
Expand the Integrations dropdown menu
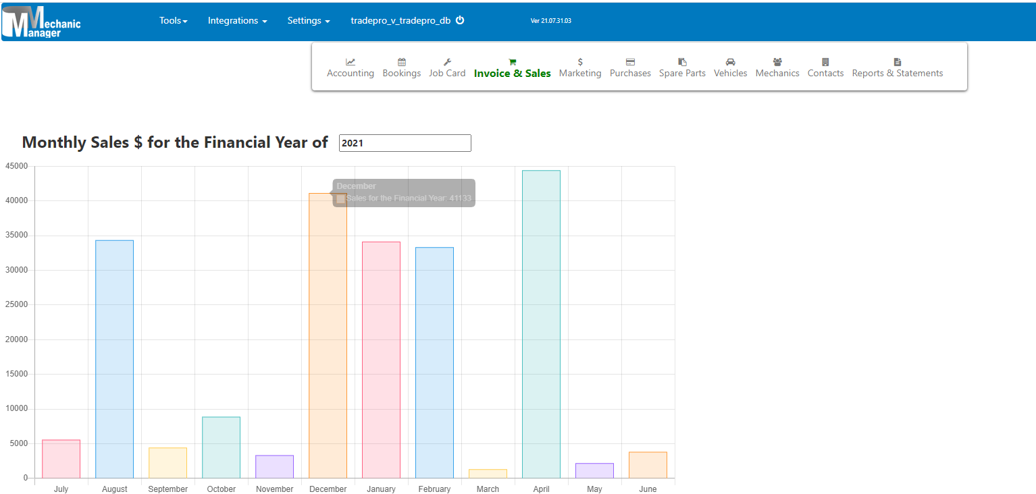coord(238,20)
